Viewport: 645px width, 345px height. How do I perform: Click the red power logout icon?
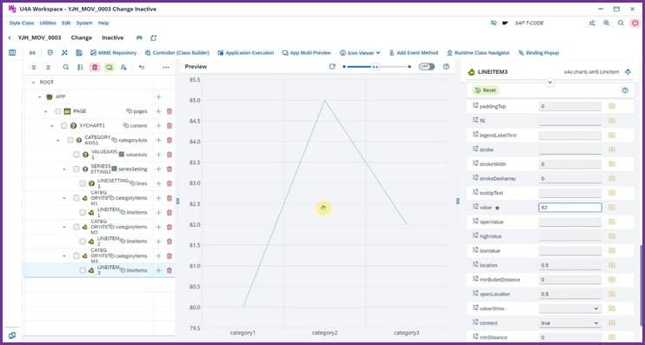click(x=635, y=23)
